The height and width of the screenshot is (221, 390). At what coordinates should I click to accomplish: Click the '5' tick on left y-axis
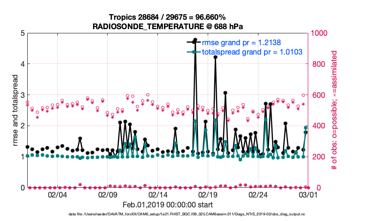pos(21,33)
